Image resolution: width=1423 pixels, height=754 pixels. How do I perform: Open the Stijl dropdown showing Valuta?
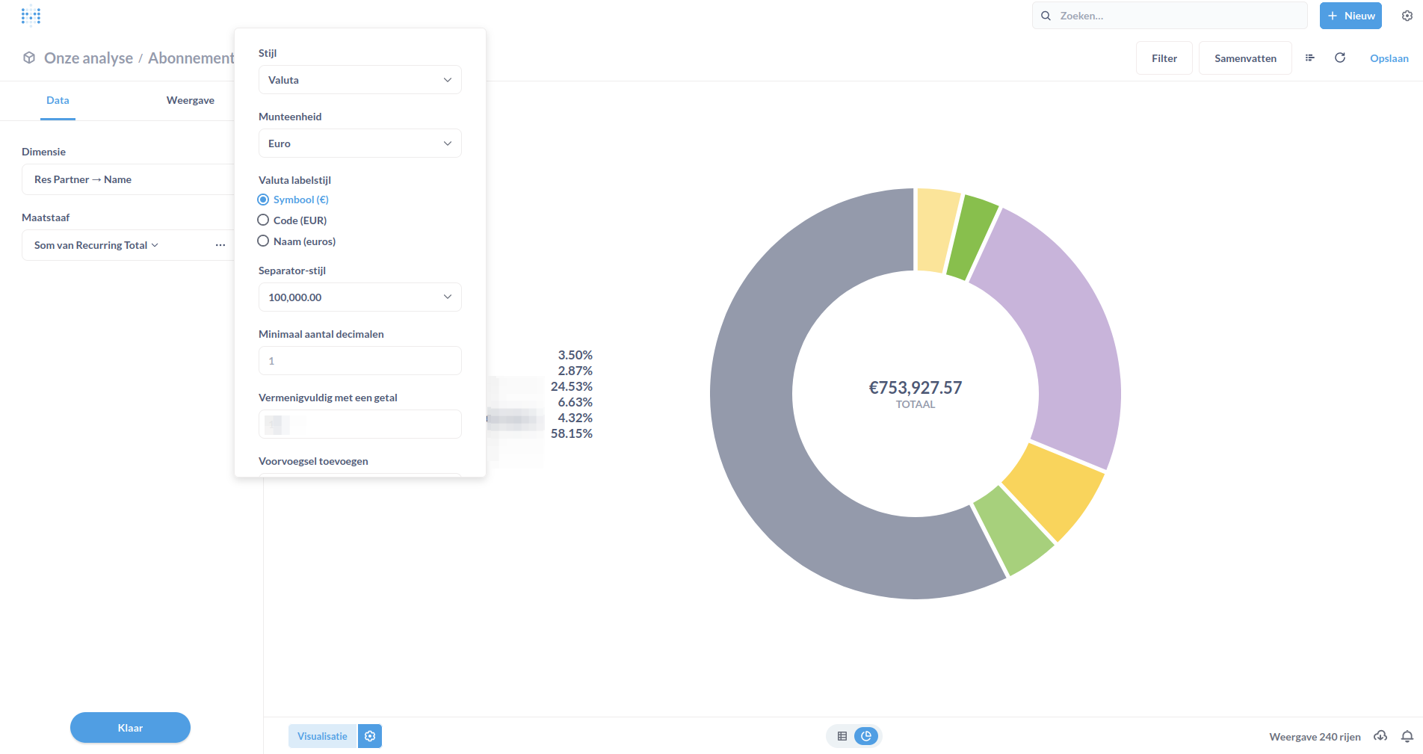(x=359, y=79)
